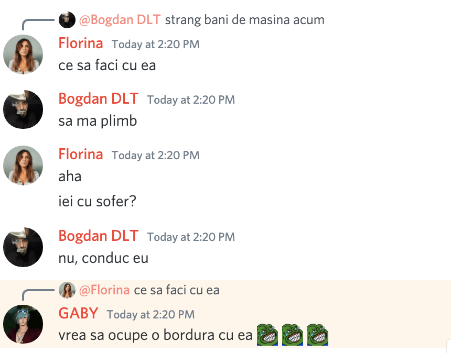Open Florina's avatar on 'ce sa faci cu ea'
Viewport: 451px width, 353px height.
[x=23, y=54]
